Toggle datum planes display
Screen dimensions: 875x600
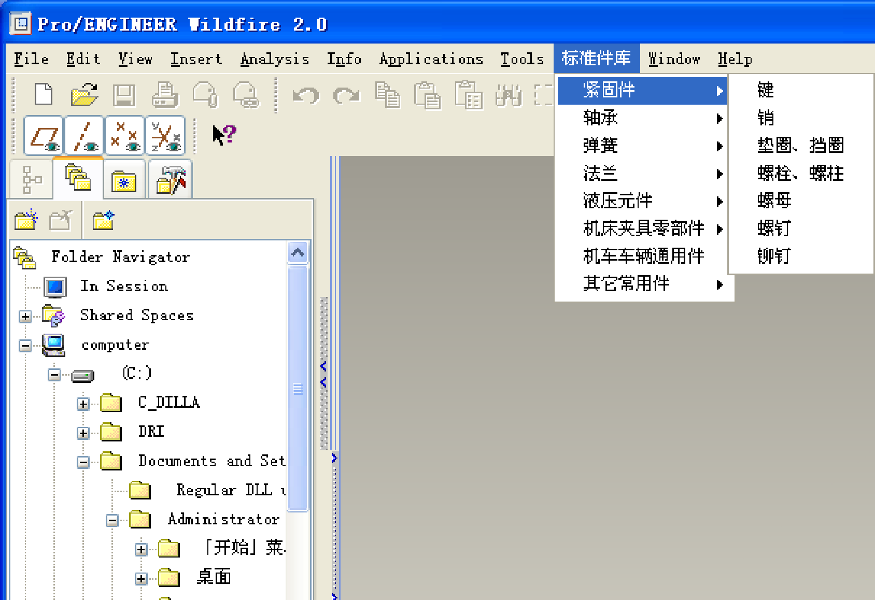(44, 136)
